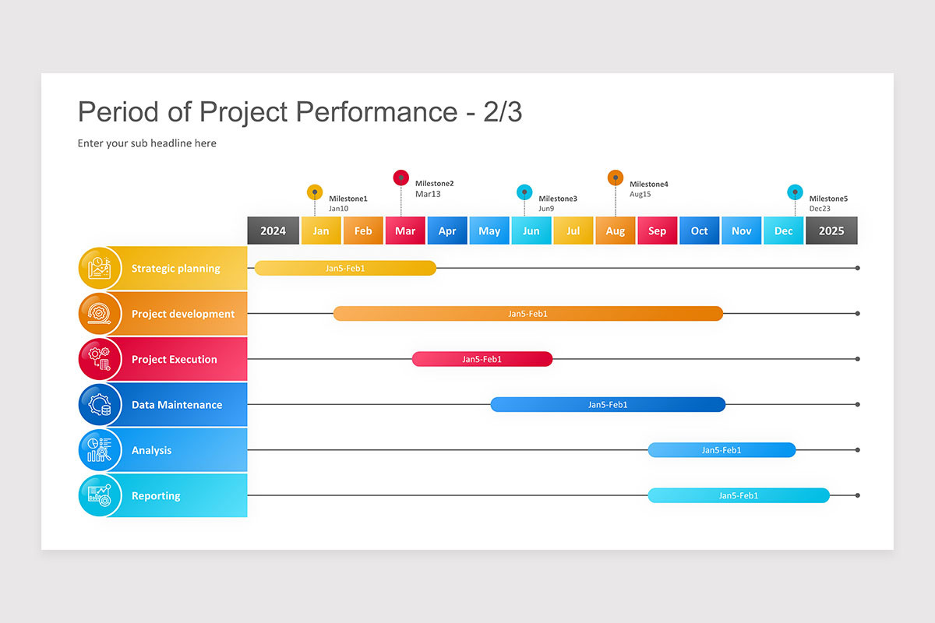Select the Project Execution red icon

click(x=100, y=359)
